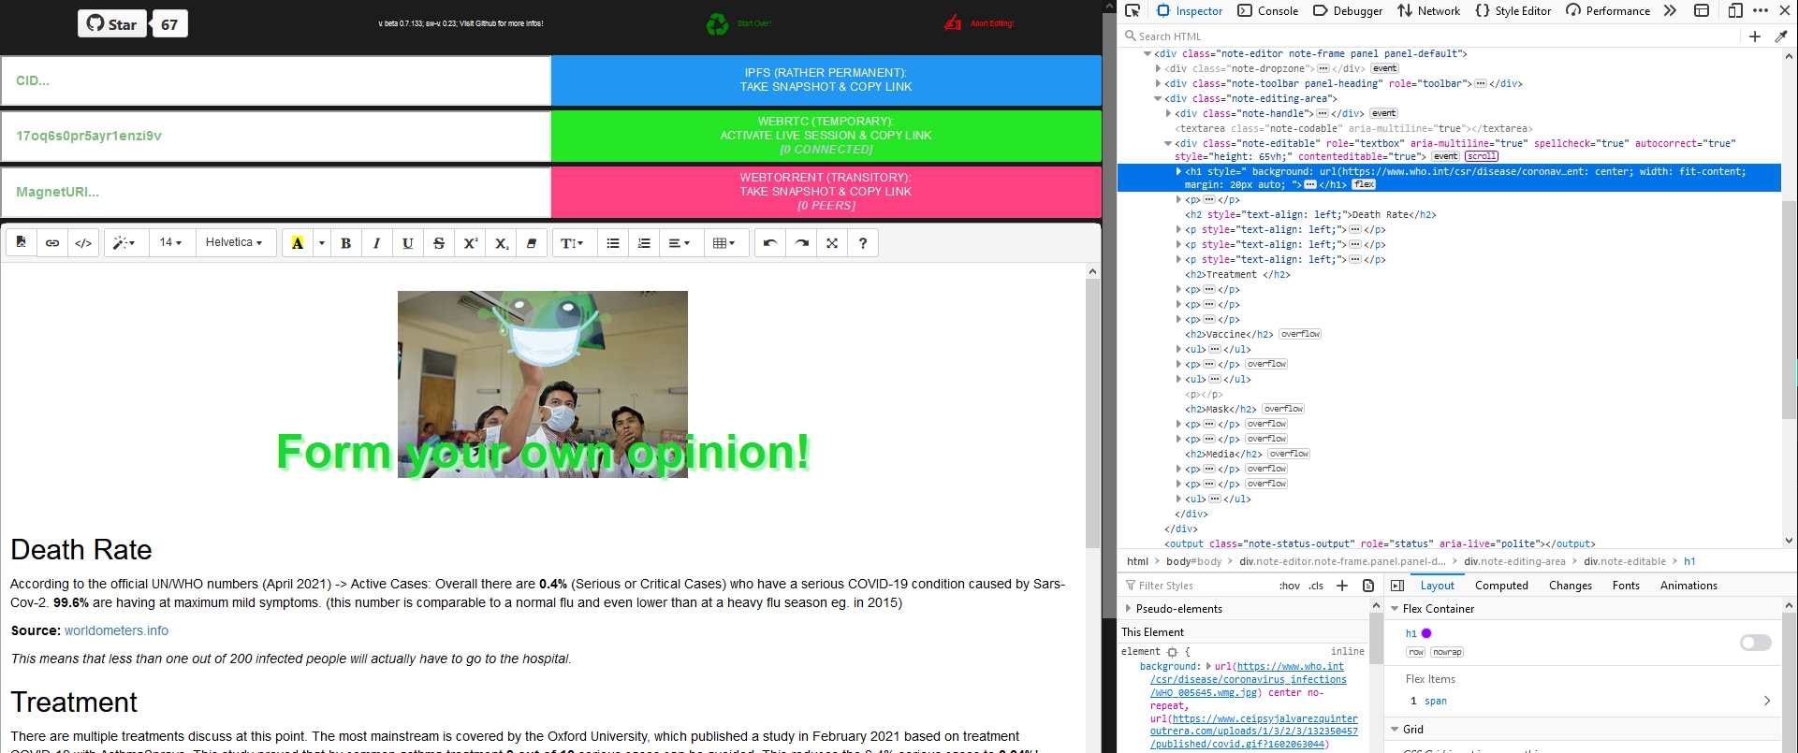Screen dimensions: 1798x753
Task: Click the add new rule plus icon
Action: (1342, 586)
